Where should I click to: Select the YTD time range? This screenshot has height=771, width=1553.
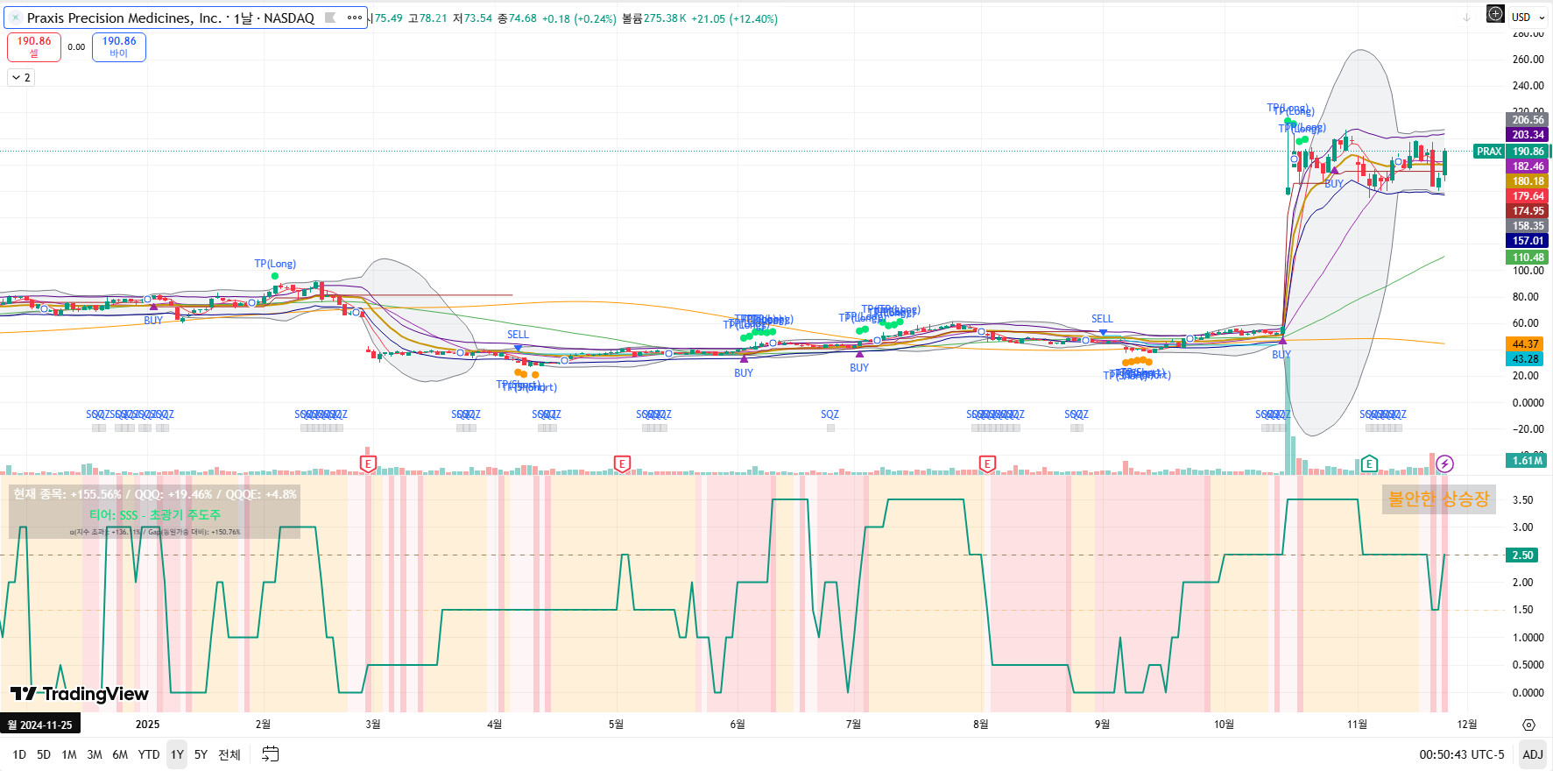click(x=149, y=754)
